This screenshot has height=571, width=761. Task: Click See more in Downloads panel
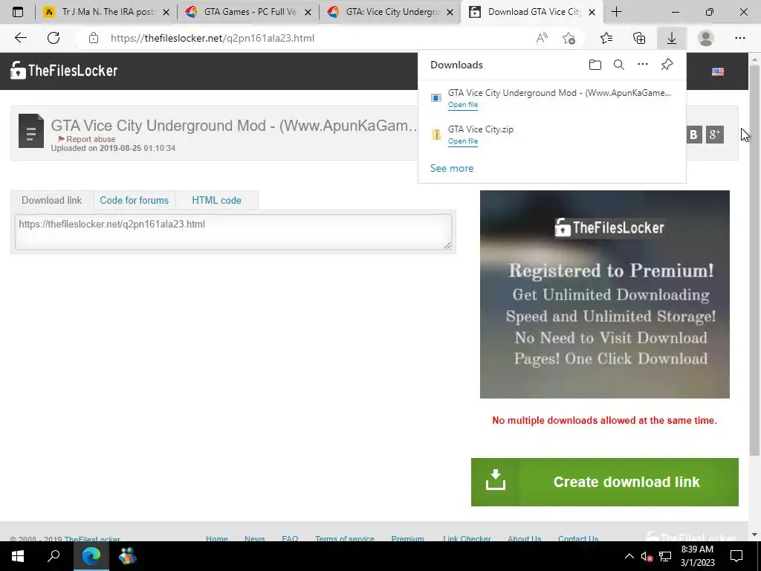[452, 169]
